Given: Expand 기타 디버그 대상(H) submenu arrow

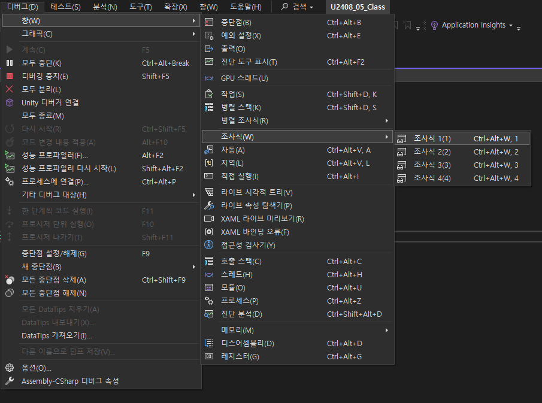Looking at the screenshot, I should coord(193,195).
